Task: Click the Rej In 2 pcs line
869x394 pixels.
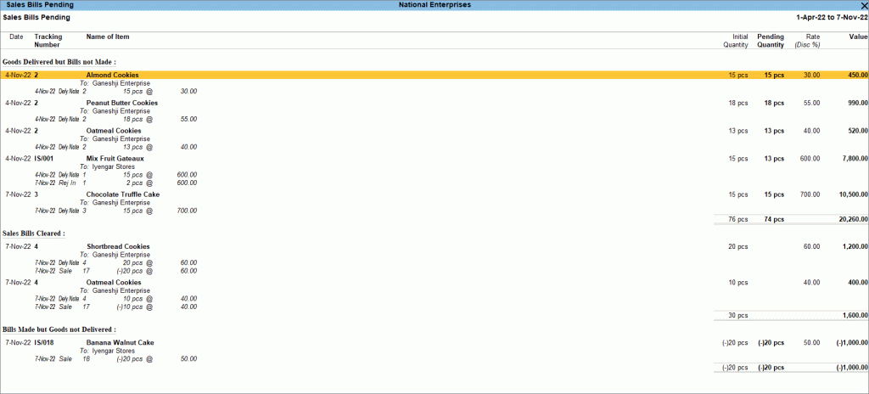Action: 115,183
